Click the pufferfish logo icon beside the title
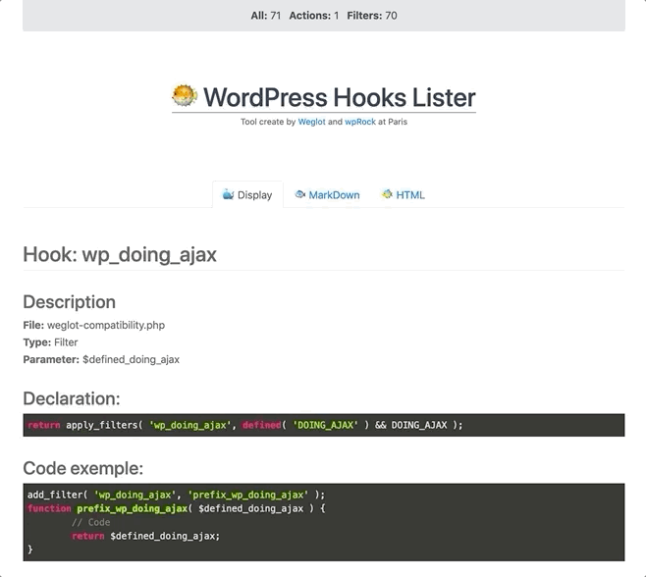Image resolution: width=646 pixels, height=577 pixels. pyautogui.click(x=185, y=95)
